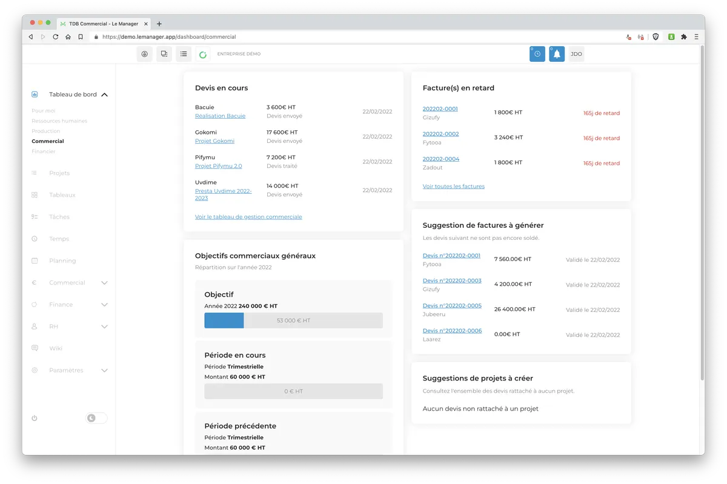Open the Pour moi dashboard
The width and height of the screenshot is (727, 484).
pyautogui.click(x=44, y=111)
